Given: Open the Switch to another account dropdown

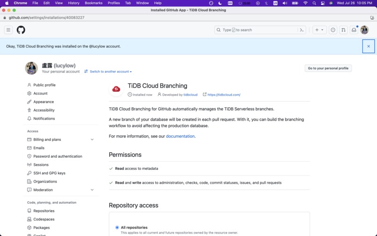Looking at the screenshot, I should coord(108,72).
